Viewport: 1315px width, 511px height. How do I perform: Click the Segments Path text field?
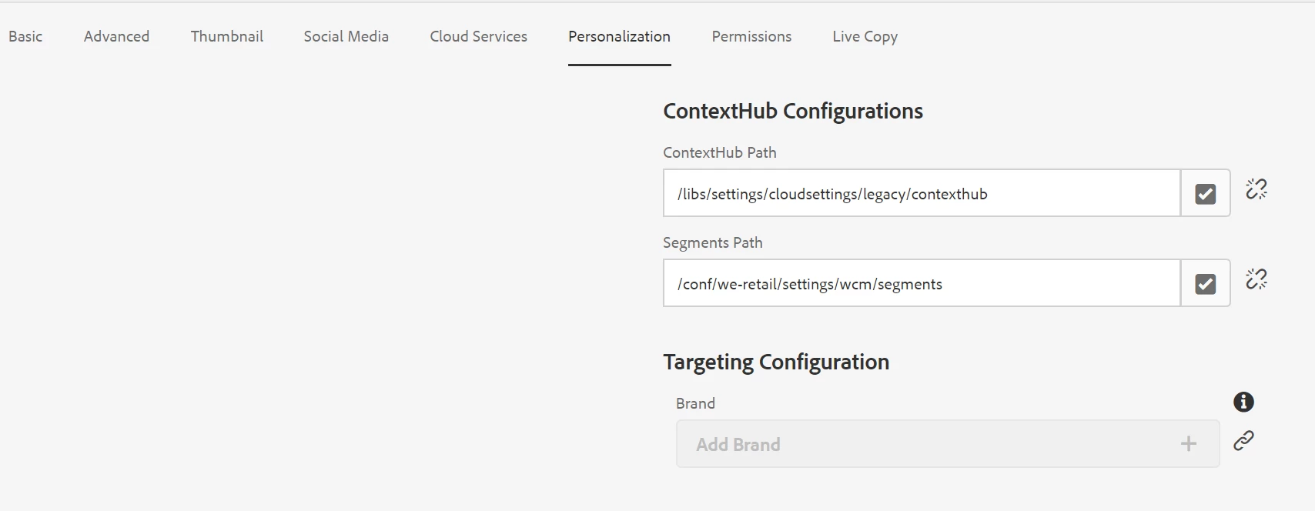click(921, 284)
